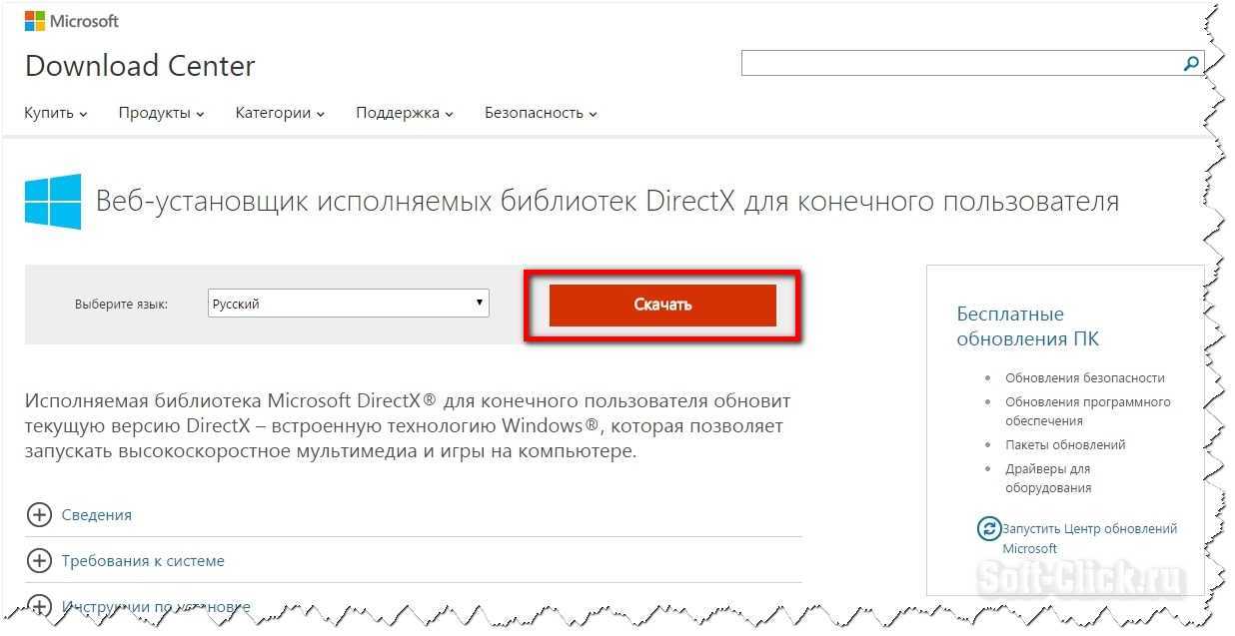The image size is (1235, 636).
Task: Click the Выберите язык label
Action: [x=121, y=304]
